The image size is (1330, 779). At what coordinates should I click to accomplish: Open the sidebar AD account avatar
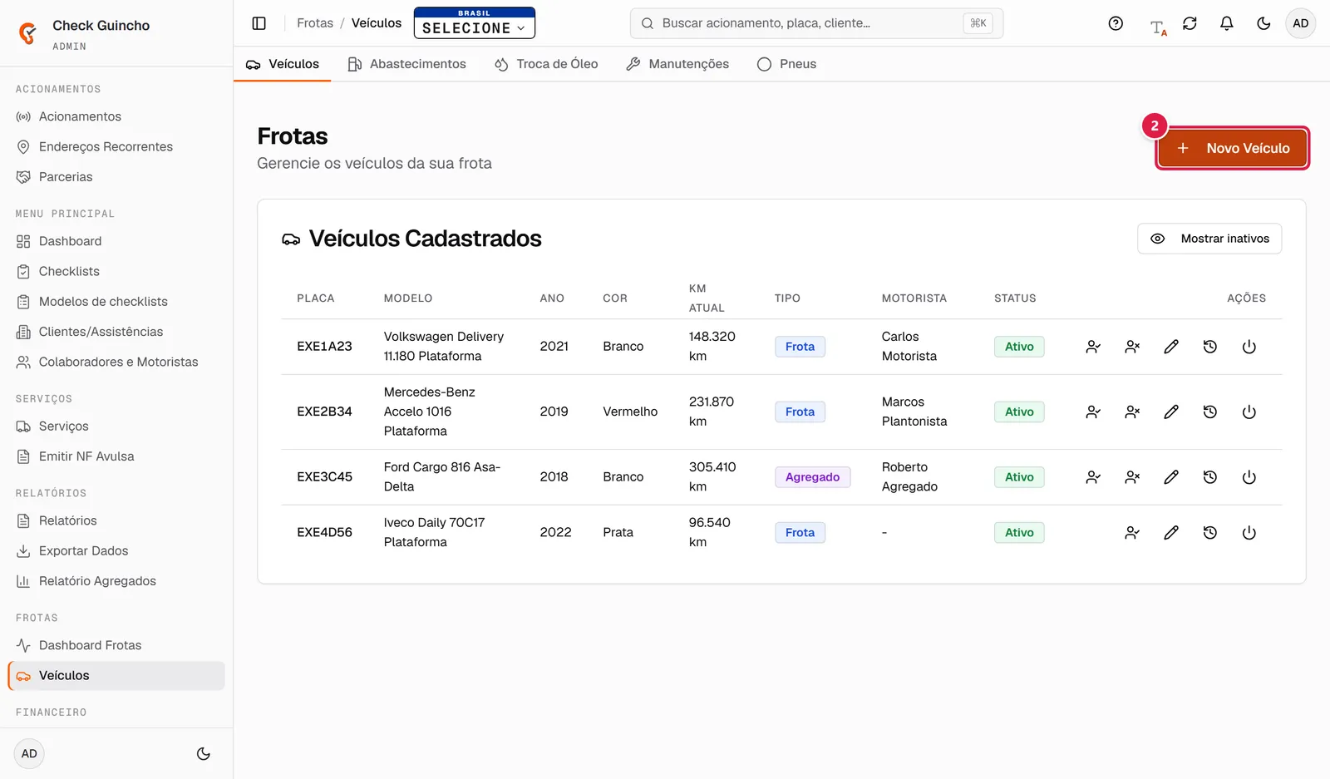coord(29,754)
